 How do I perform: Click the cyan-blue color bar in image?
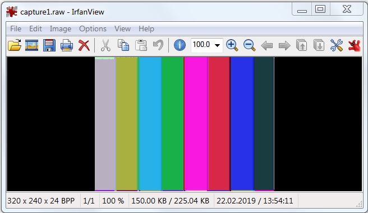[150, 124]
